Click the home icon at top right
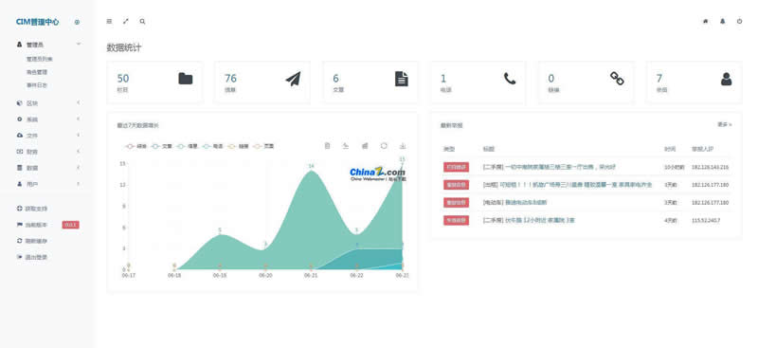Image resolution: width=758 pixels, height=348 pixels. tap(706, 21)
